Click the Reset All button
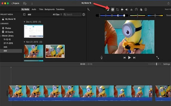 pyautogui.click(x=168, y=9)
